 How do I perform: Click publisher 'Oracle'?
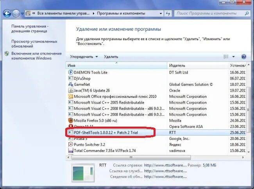point(175,90)
